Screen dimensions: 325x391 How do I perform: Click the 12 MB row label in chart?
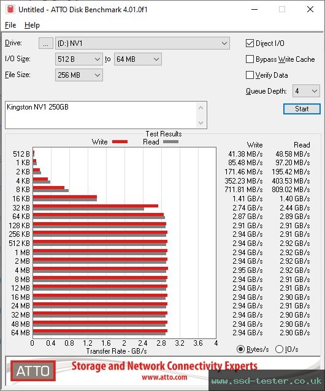20,288
